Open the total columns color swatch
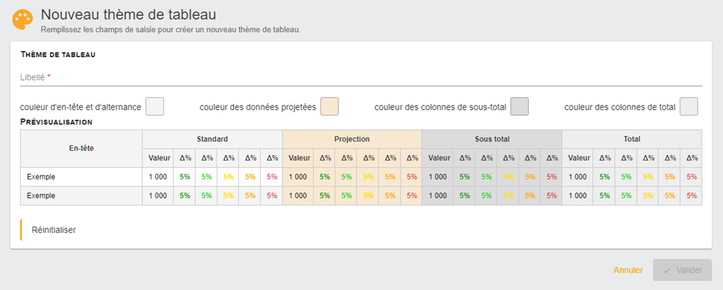The width and height of the screenshot is (723, 290). click(689, 107)
